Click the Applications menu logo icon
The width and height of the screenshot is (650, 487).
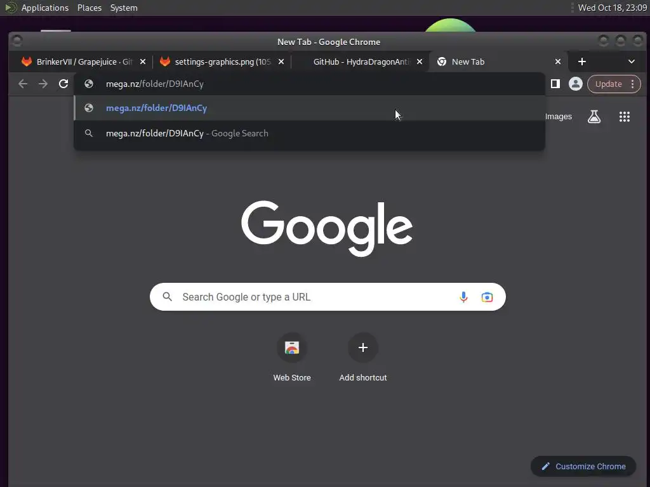(x=11, y=8)
